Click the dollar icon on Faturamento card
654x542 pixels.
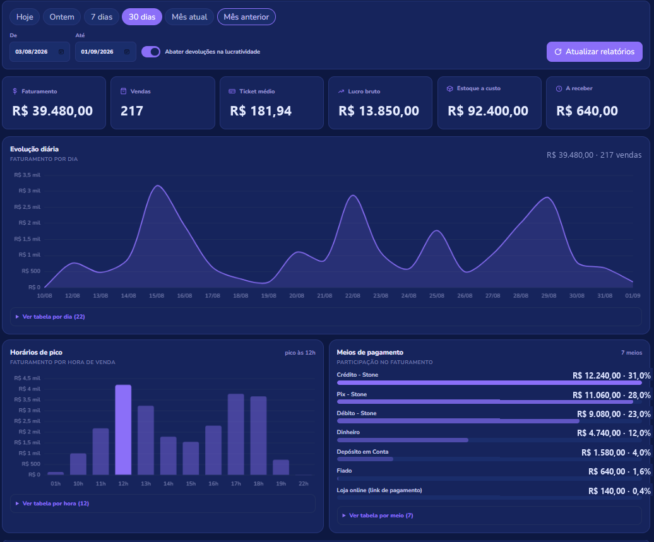pos(15,91)
